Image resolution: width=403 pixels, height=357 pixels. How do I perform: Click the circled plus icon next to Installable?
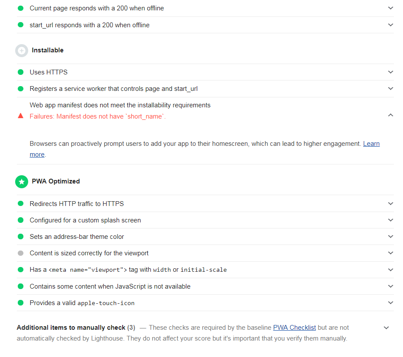tap(21, 50)
